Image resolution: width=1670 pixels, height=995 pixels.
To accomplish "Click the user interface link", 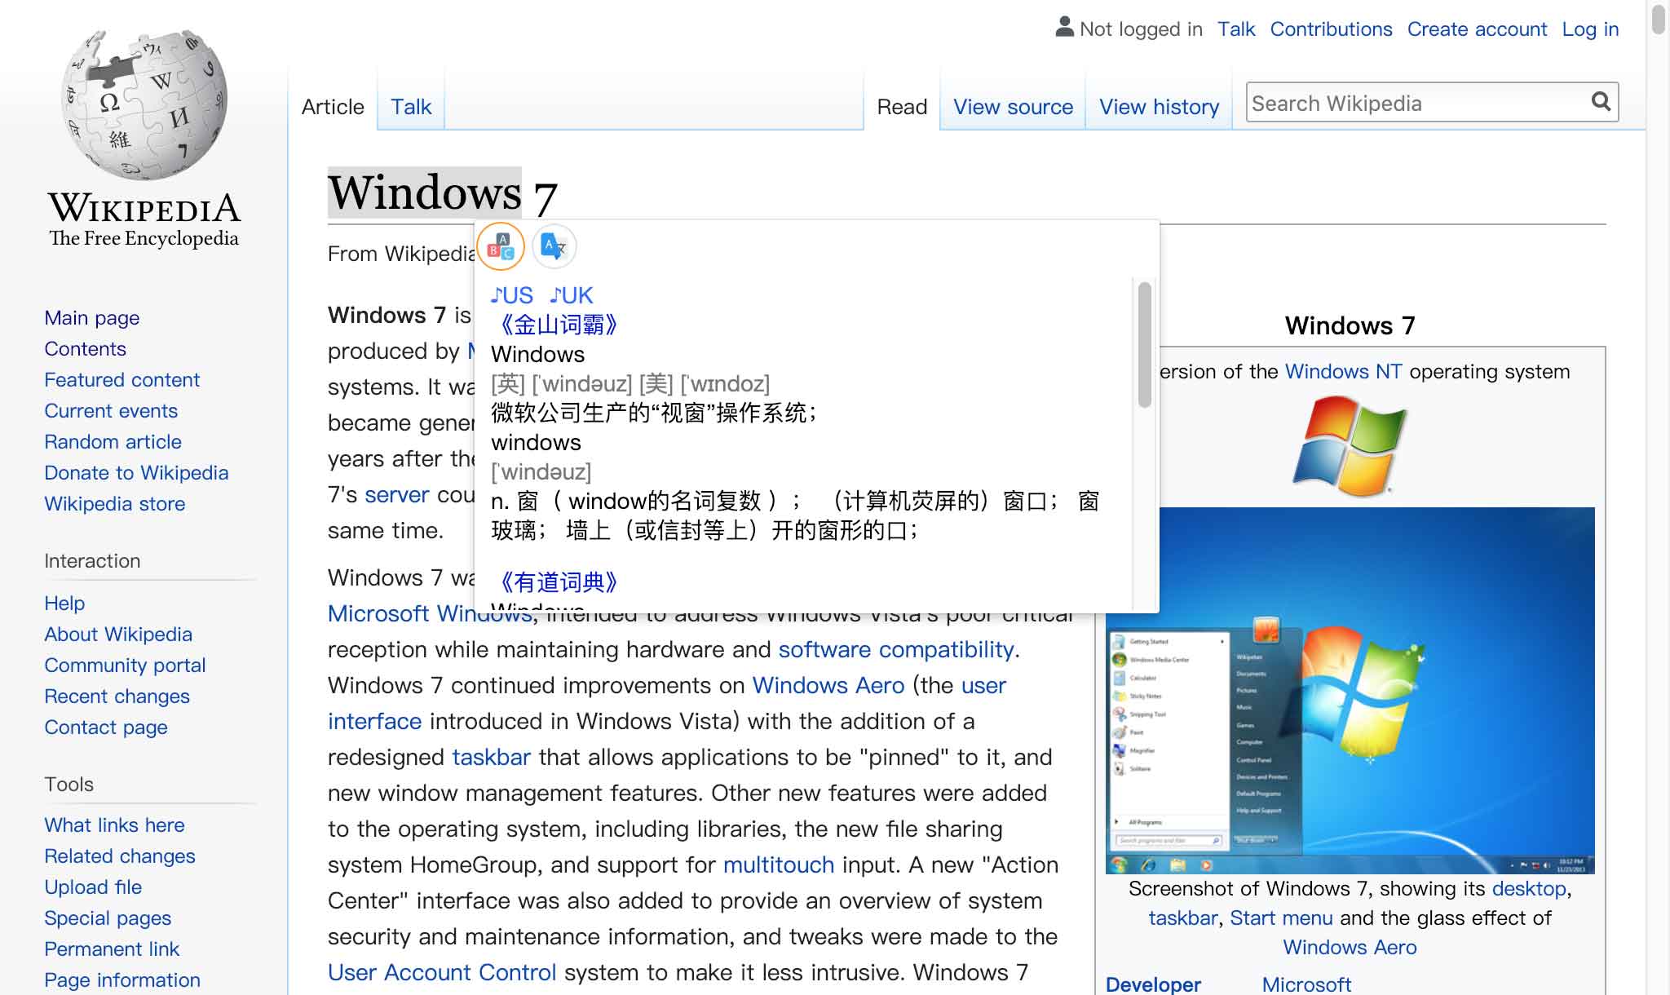I will 374,722.
